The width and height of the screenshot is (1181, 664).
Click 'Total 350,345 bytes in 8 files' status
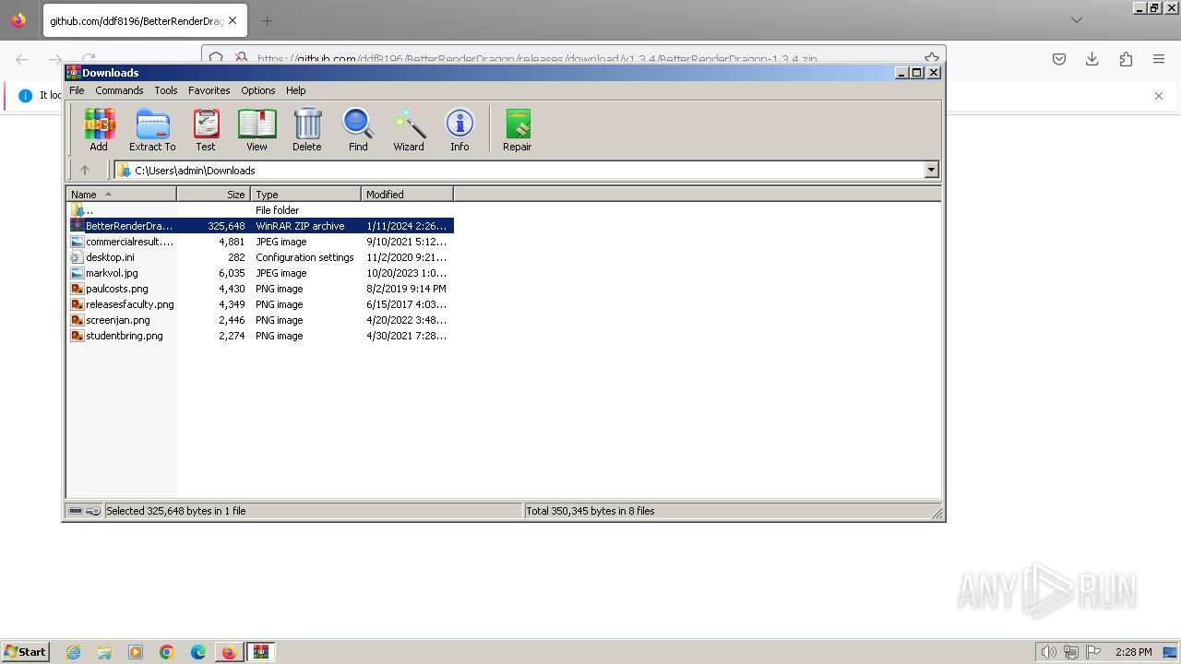tap(590, 511)
